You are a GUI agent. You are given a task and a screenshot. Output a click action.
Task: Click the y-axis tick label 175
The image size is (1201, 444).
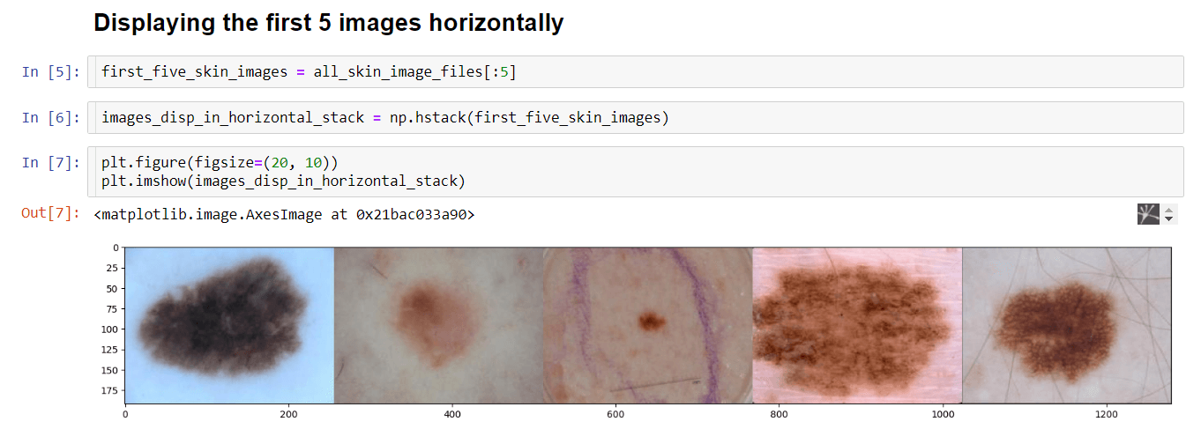[x=109, y=390]
